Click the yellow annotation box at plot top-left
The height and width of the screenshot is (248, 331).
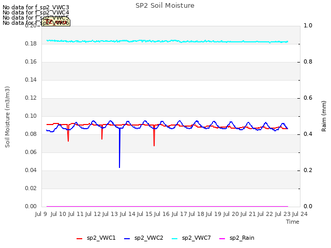(56, 22)
